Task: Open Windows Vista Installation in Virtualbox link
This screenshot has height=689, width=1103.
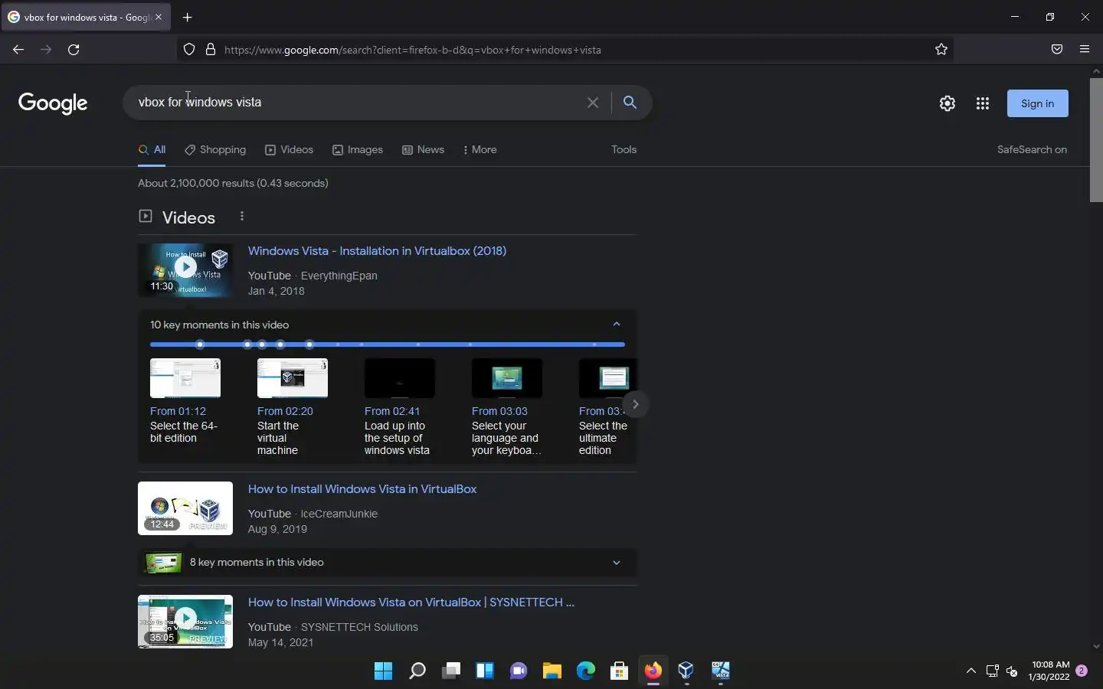Action: click(x=377, y=251)
